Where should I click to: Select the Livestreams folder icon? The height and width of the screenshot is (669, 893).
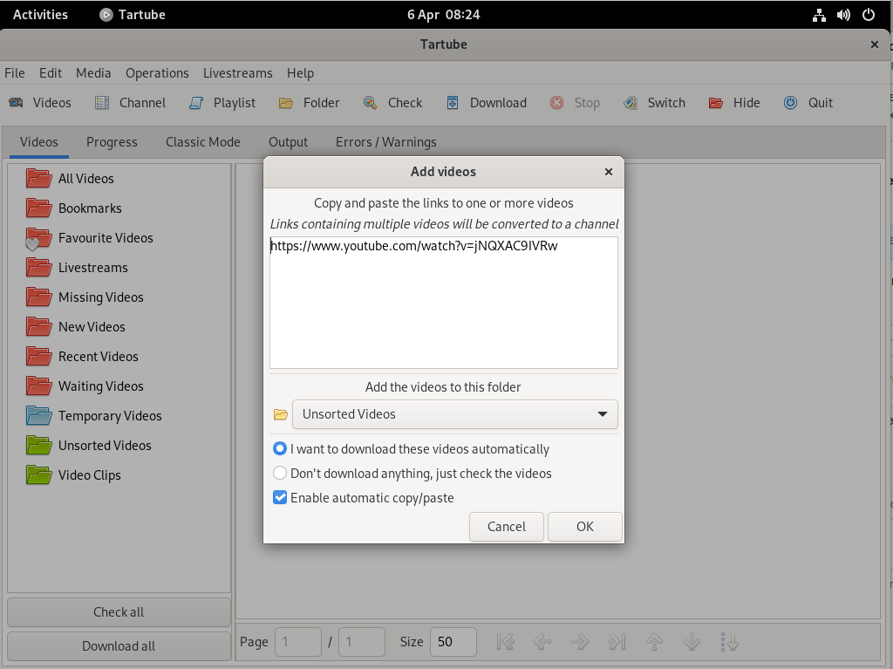pyautogui.click(x=38, y=267)
